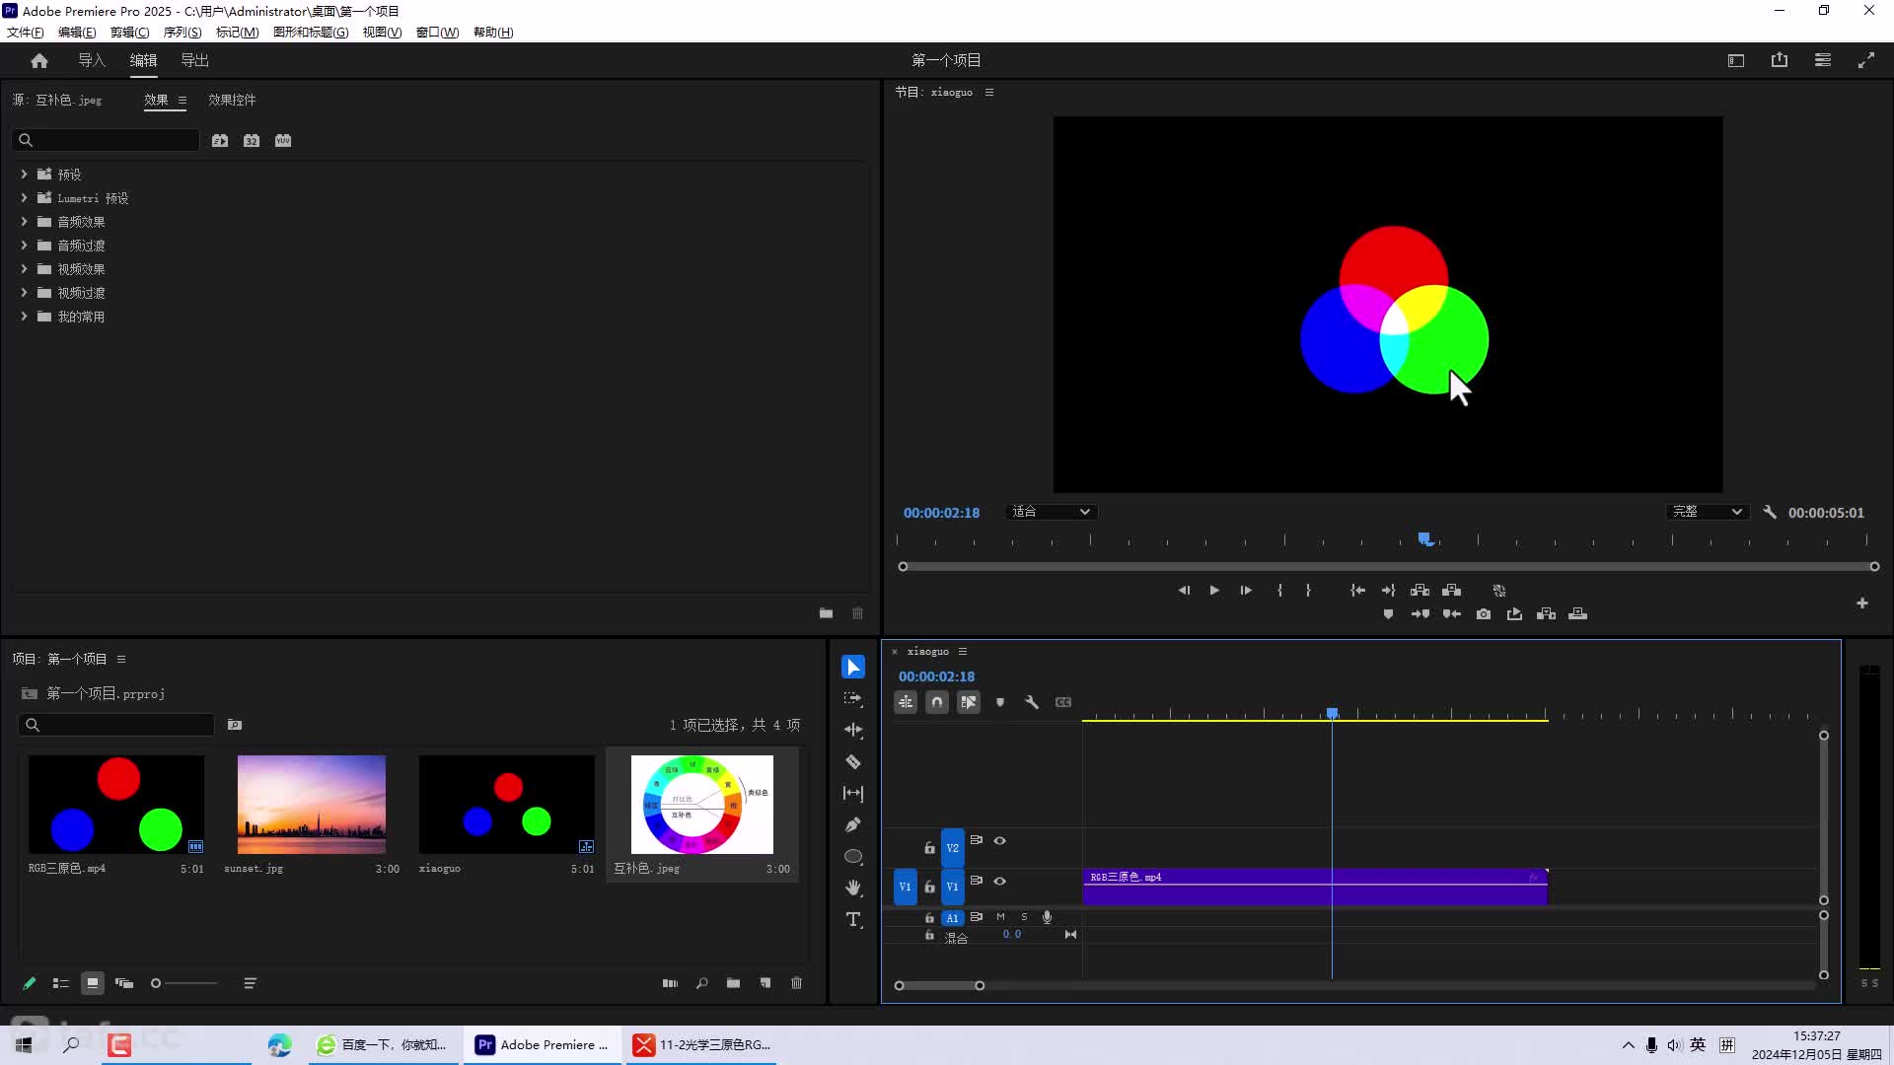Select the Track Select Forward tool
The image size is (1894, 1065).
pos(853,698)
